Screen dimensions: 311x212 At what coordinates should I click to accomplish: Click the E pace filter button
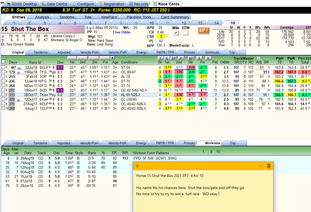pos(167,58)
